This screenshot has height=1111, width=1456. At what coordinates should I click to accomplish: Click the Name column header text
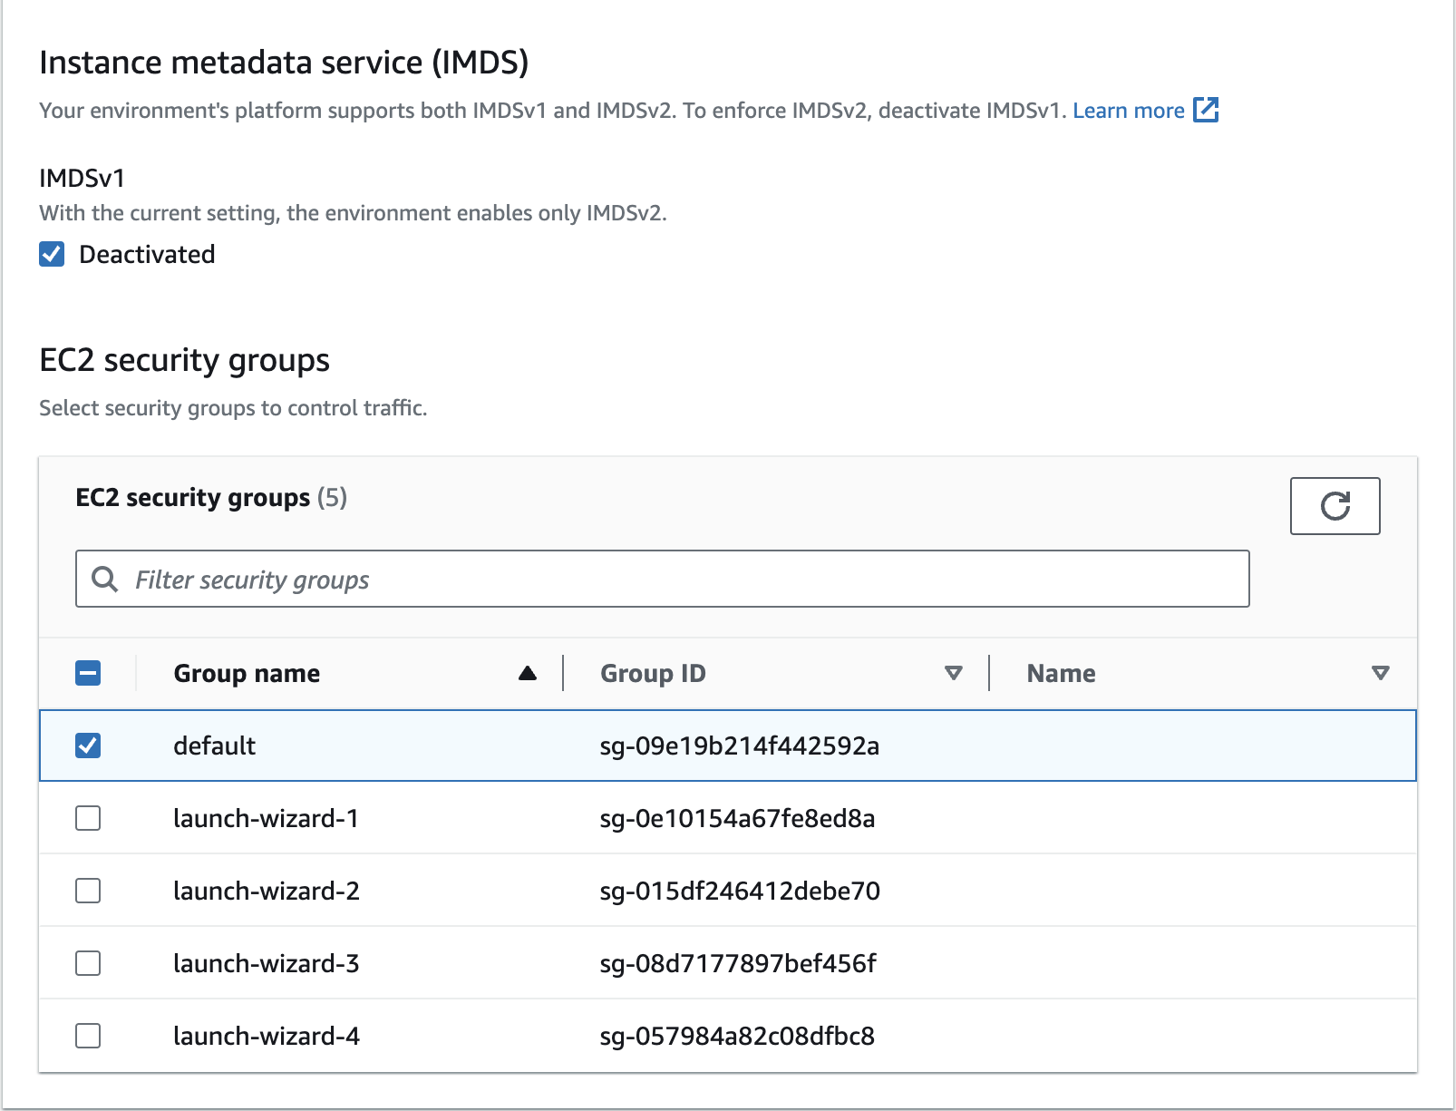point(1061,673)
